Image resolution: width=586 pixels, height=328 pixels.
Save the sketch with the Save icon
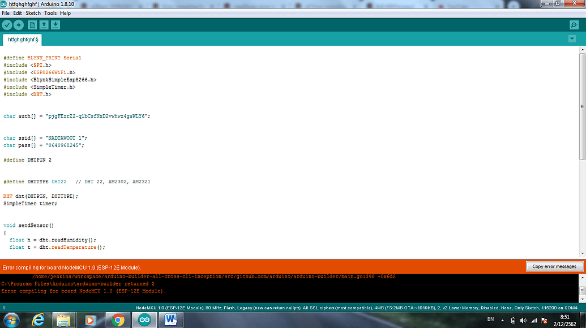click(x=55, y=24)
